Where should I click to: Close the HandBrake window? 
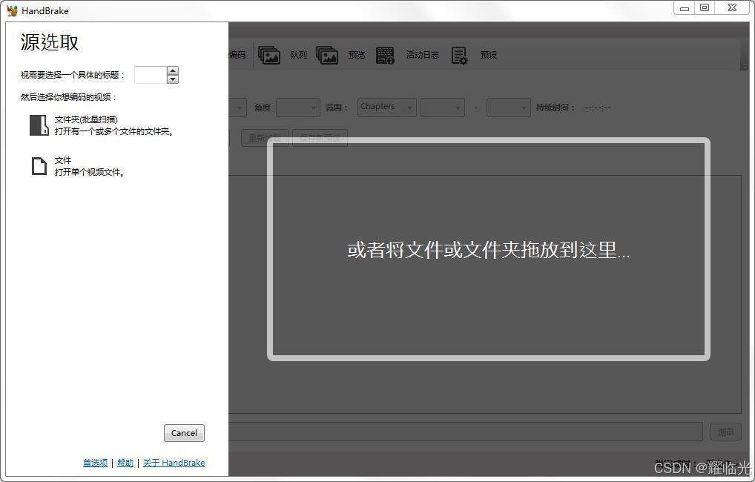click(732, 7)
